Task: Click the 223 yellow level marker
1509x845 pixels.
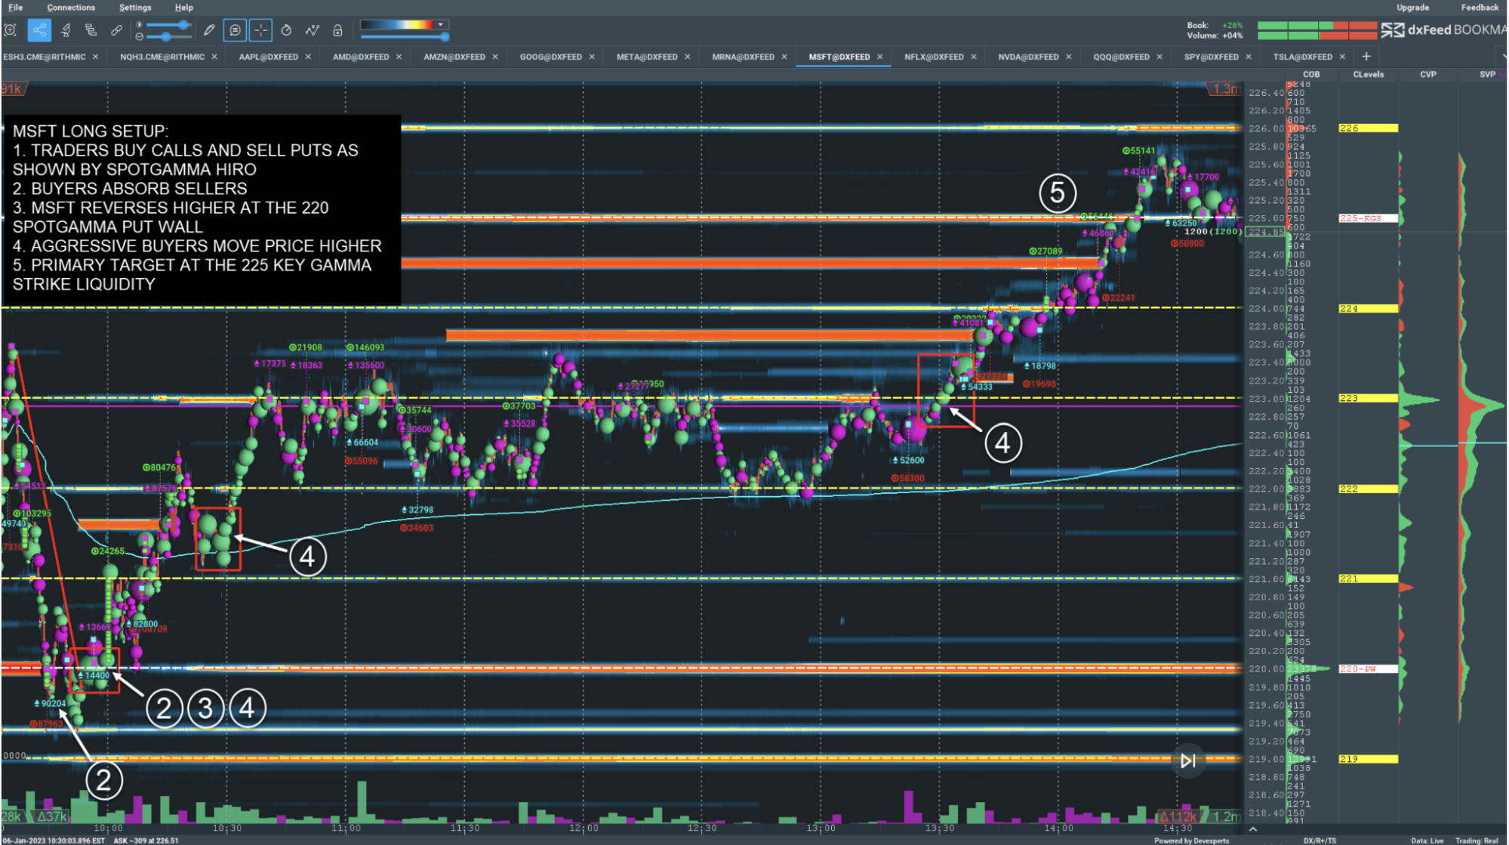Action: [1368, 398]
